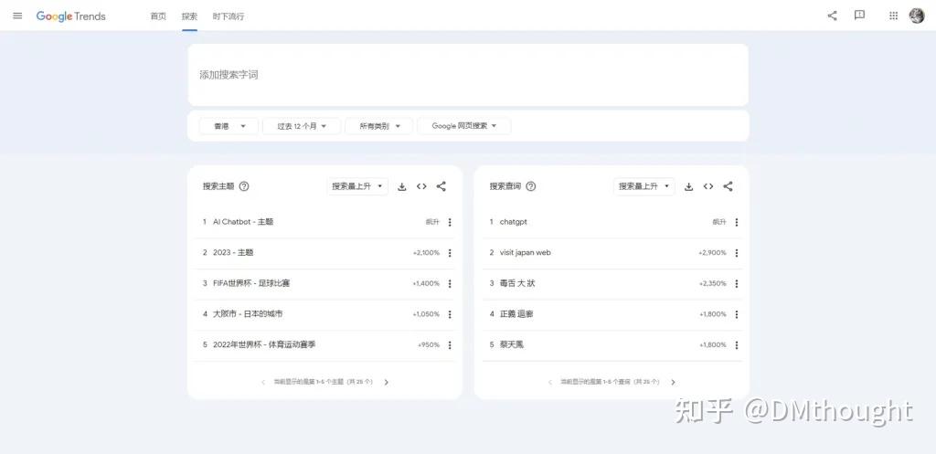Click the share icon in top header
The image size is (936, 454).
pyautogui.click(x=832, y=16)
